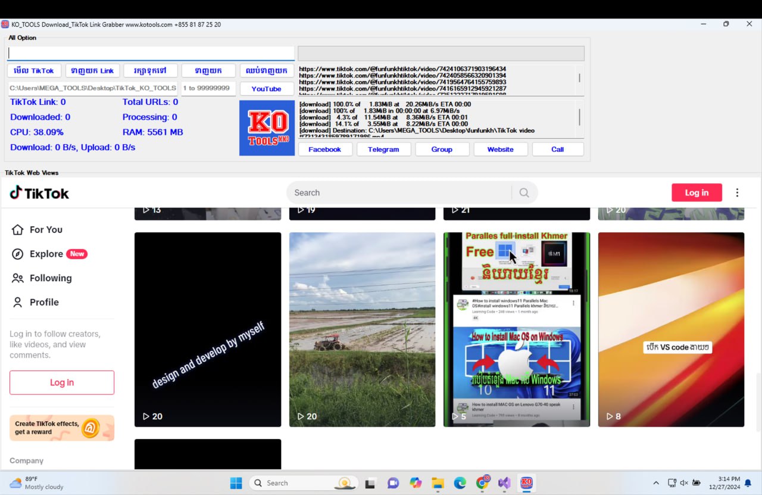Click the save path field with C:\Users\MEGA_TOOLS
The width and height of the screenshot is (762, 495).
(x=93, y=88)
